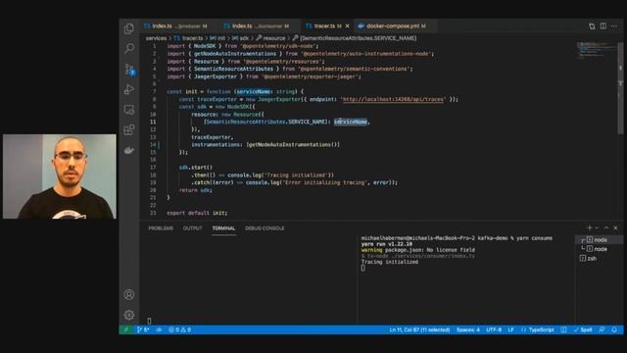Screen dimensions: 627x353
Task: Click the open changes icon in editor toolbar
Action: click(592, 26)
